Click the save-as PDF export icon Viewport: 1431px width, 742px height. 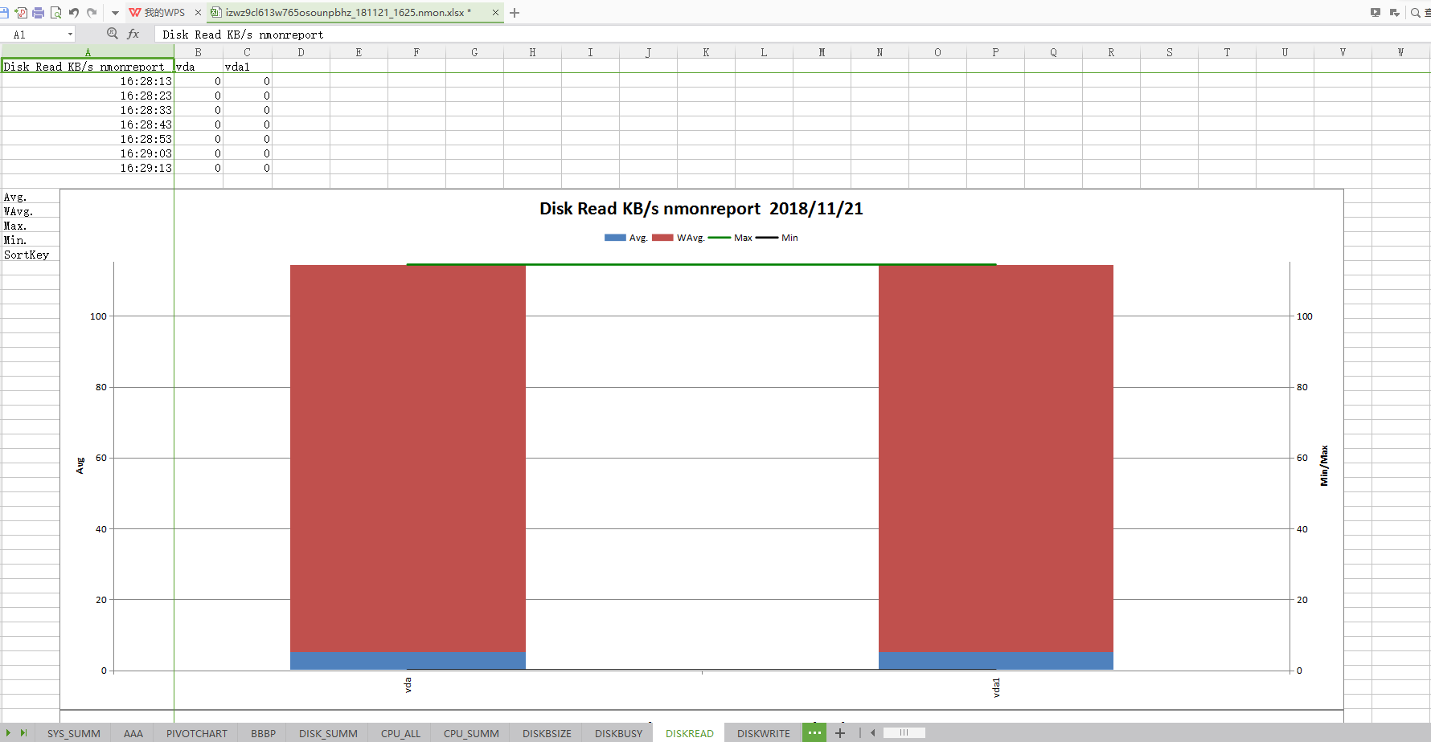pyautogui.click(x=21, y=13)
